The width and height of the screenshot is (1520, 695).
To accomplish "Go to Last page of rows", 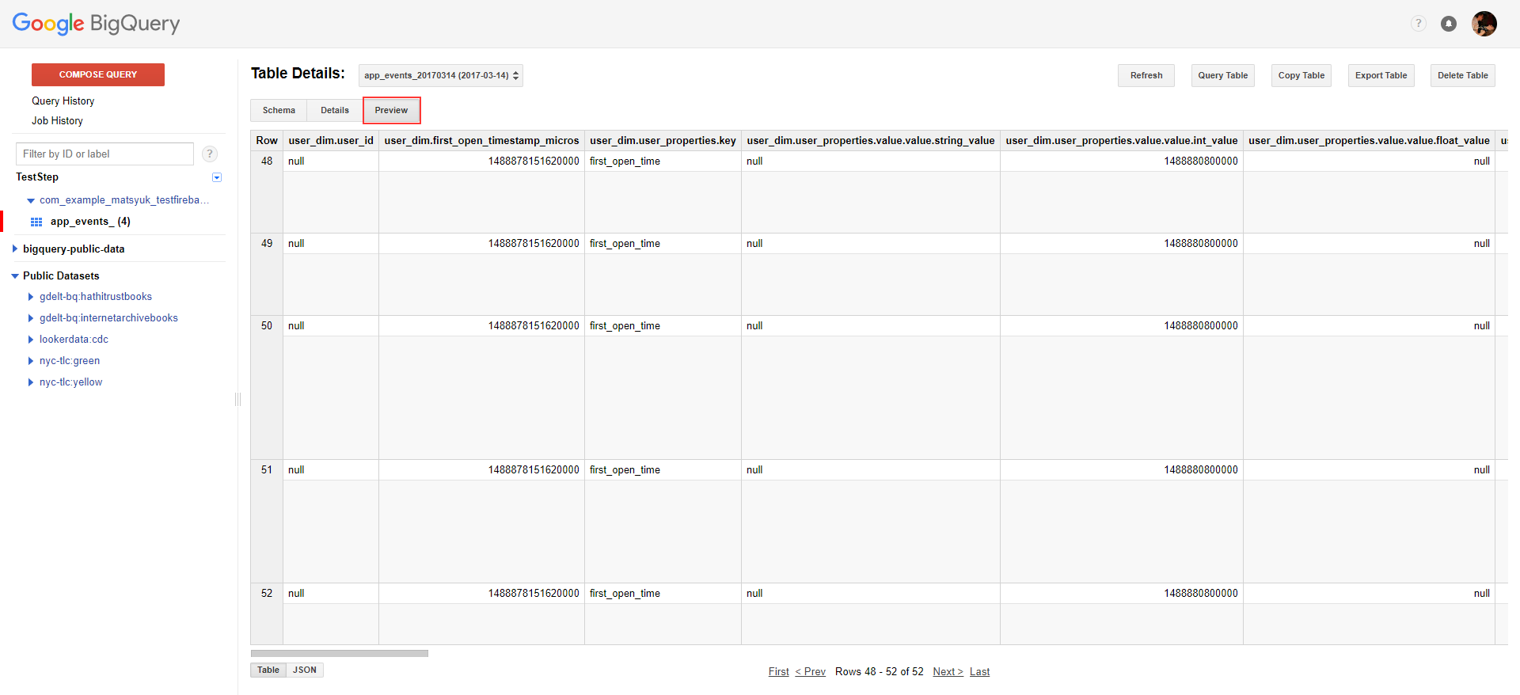I will point(979,671).
